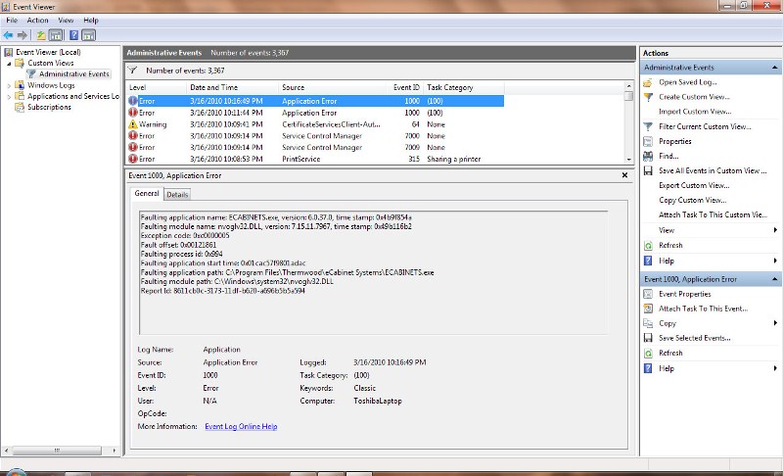Select the error logged at 10:11:44 PM

(314, 113)
